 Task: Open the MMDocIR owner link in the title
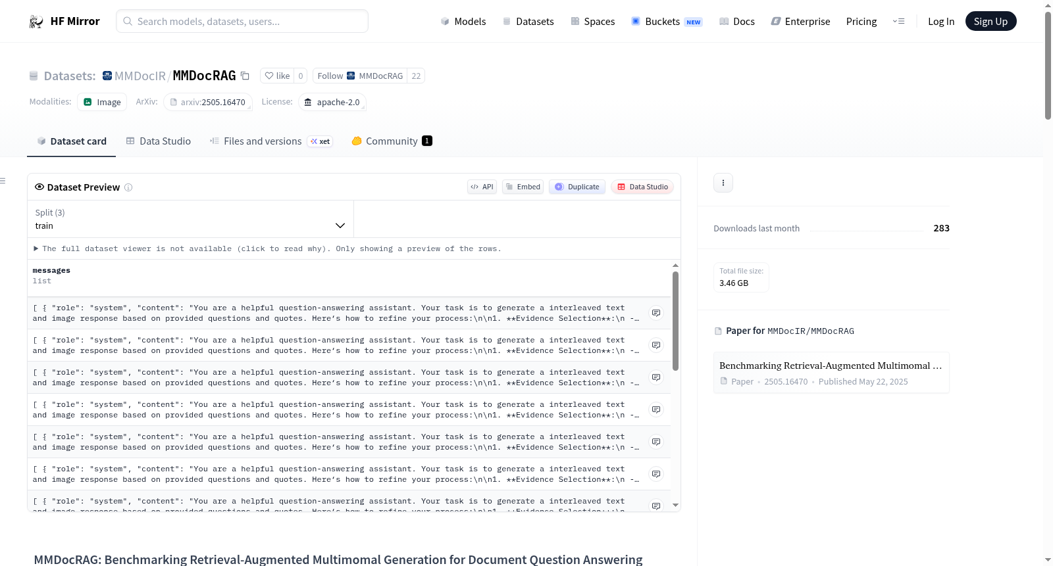coord(140,76)
